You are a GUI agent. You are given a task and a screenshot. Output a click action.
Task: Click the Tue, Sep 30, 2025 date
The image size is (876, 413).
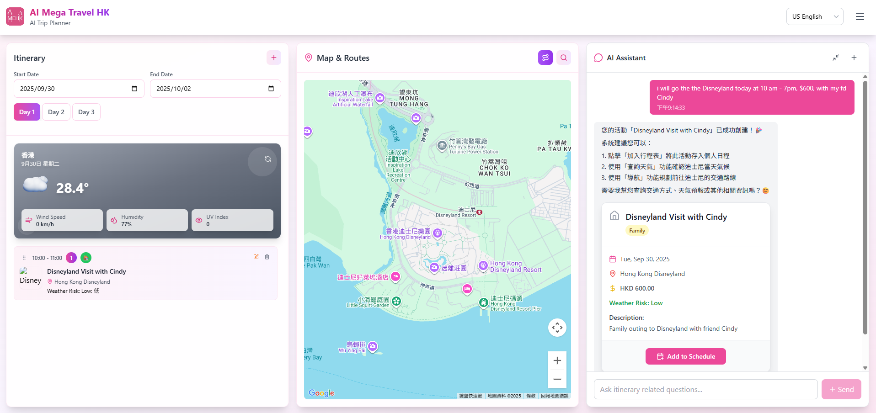[x=645, y=259]
